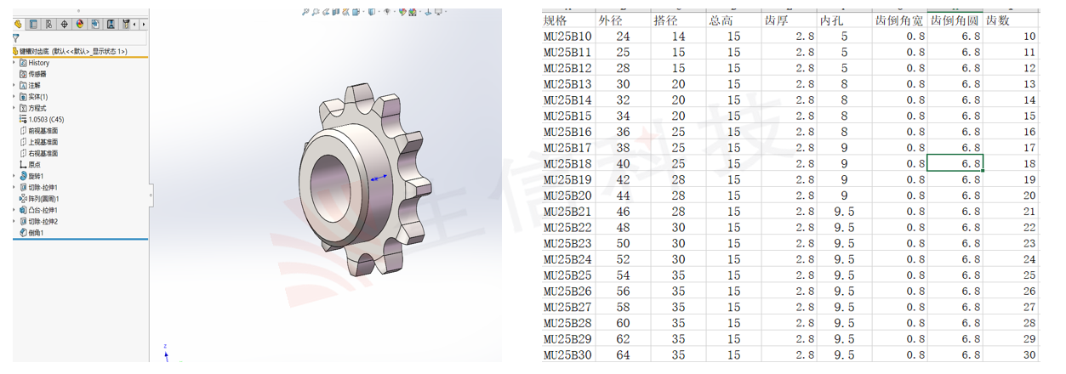The width and height of the screenshot is (1066, 374).
Task: Switch to the ConfigurationManager tab
Action: (48, 24)
